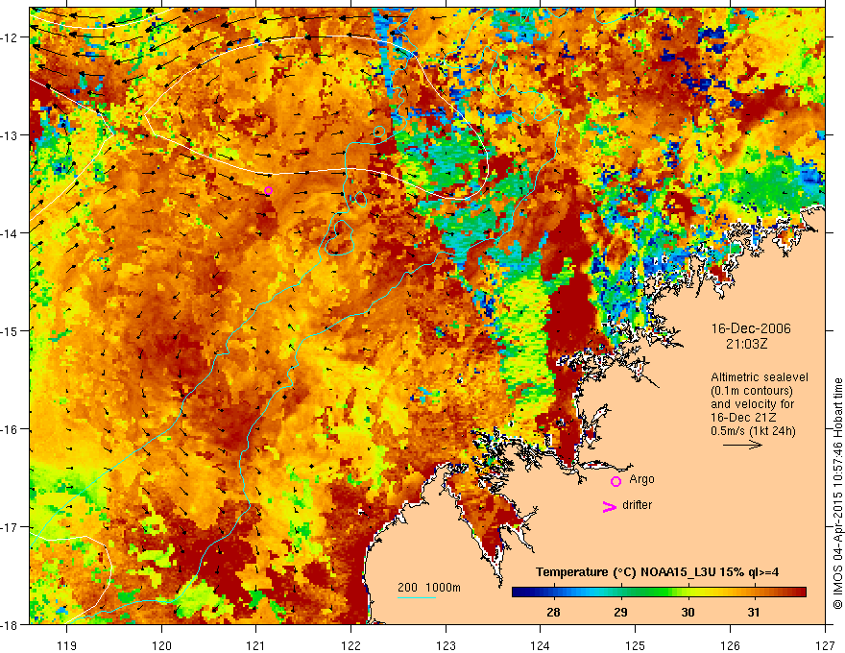Click the magenta Argo float marker on map
The image size is (845, 653).
point(268,191)
